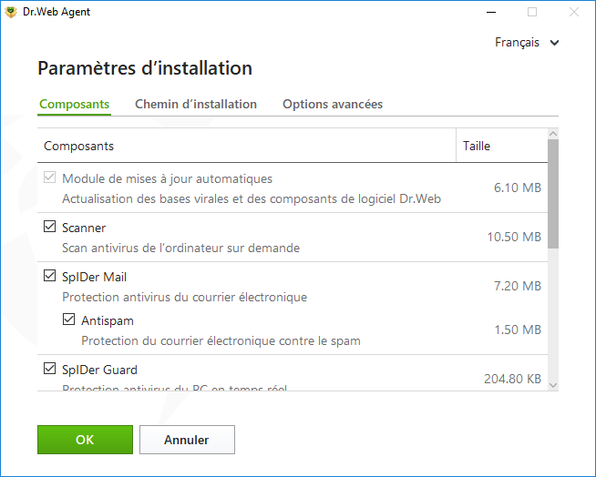Click the greyed automatic updates module checkbox
Screen dimensions: 596x477
coord(50,177)
